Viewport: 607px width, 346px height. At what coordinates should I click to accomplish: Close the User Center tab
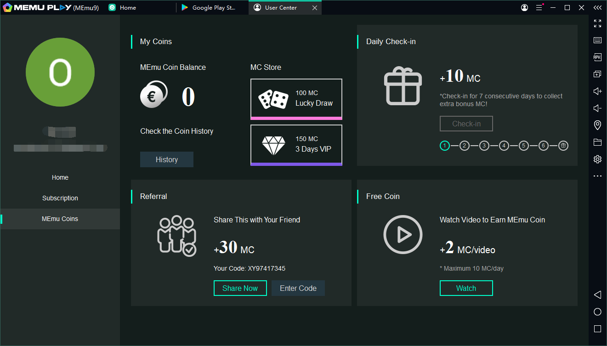(x=314, y=8)
